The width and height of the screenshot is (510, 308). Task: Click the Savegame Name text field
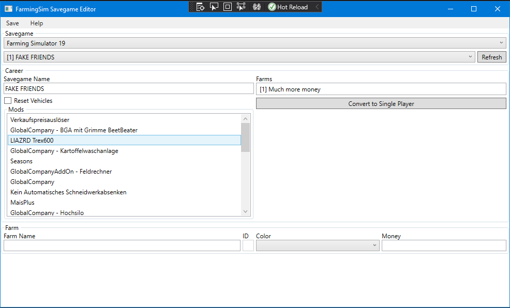[x=129, y=89]
